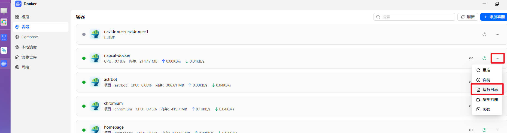Choose 重启 restart from the menu
The height and width of the screenshot is (133, 507).
(487, 70)
